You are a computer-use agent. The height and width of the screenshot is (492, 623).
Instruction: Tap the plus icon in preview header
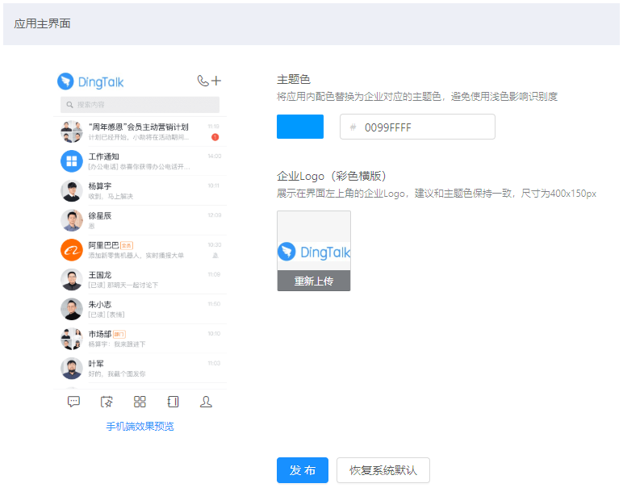pos(216,81)
